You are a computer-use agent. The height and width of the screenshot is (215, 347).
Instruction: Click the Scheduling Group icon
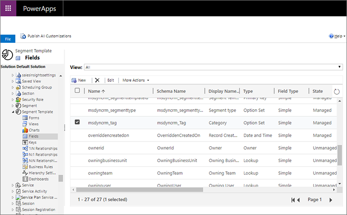point(18,87)
